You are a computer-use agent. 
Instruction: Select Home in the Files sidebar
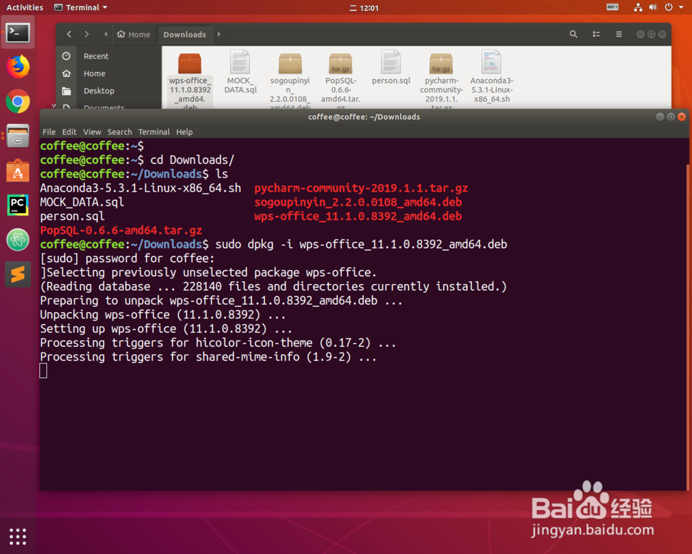coord(94,73)
